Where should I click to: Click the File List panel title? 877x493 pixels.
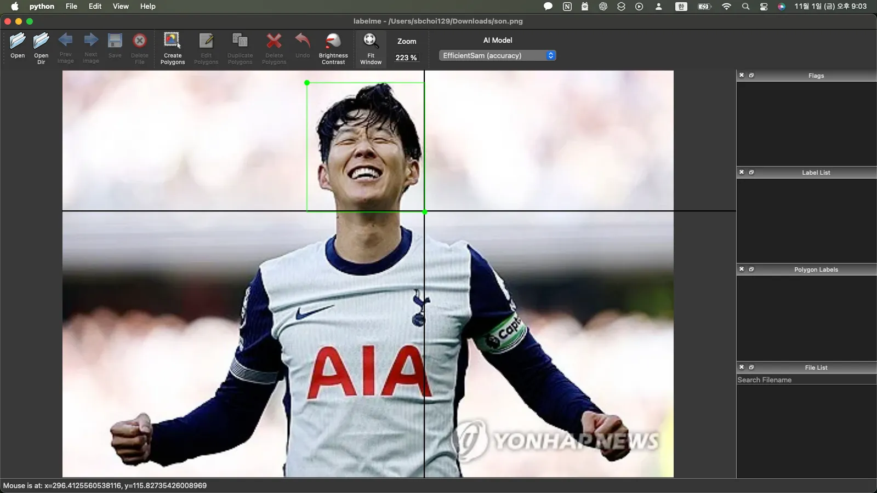(x=816, y=368)
